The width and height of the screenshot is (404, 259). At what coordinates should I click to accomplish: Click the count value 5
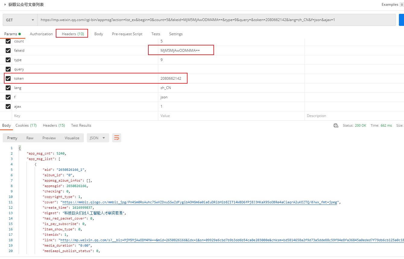click(162, 41)
